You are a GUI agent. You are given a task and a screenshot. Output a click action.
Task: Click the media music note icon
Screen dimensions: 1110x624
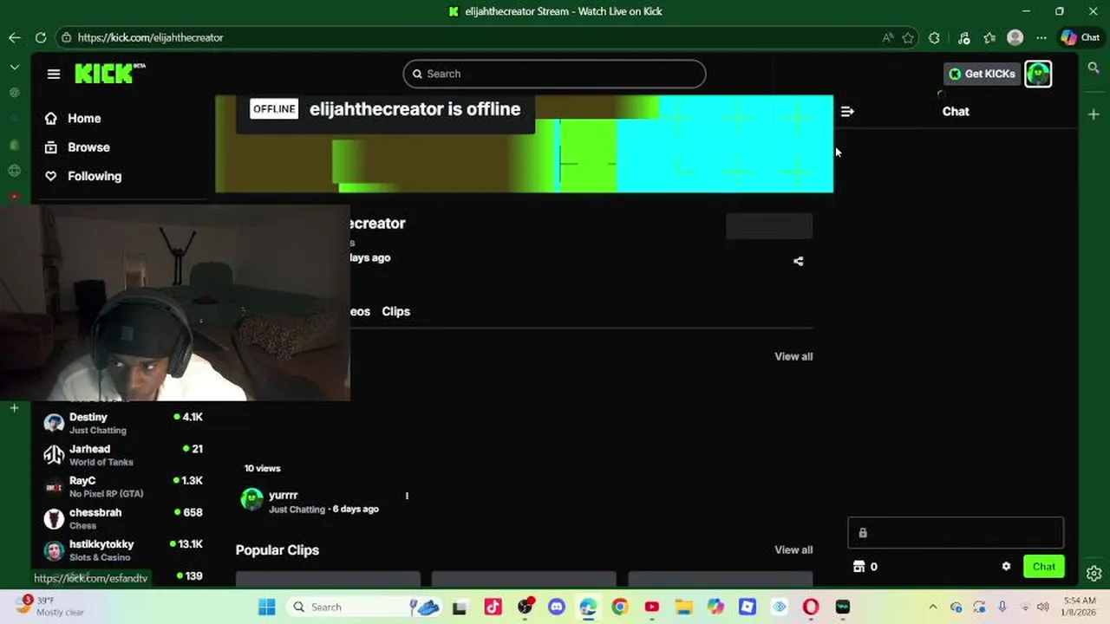click(x=963, y=37)
